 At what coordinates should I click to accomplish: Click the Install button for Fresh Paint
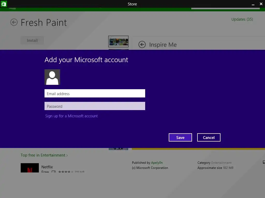click(x=32, y=40)
